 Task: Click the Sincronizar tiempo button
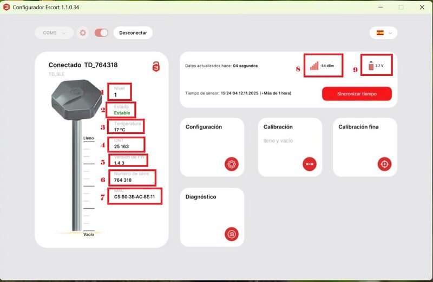tap(357, 94)
